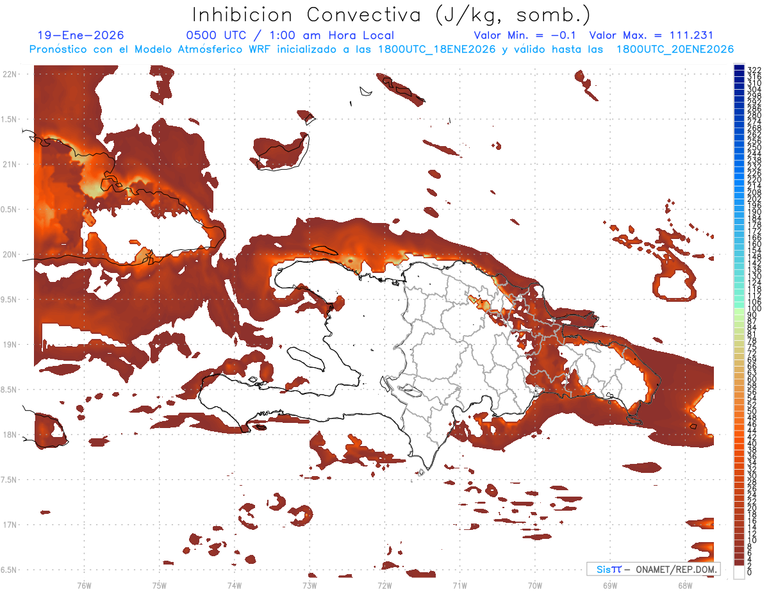The image size is (769, 594).
Task: Click the "20N" latitude label
Action: click(9, 254)
